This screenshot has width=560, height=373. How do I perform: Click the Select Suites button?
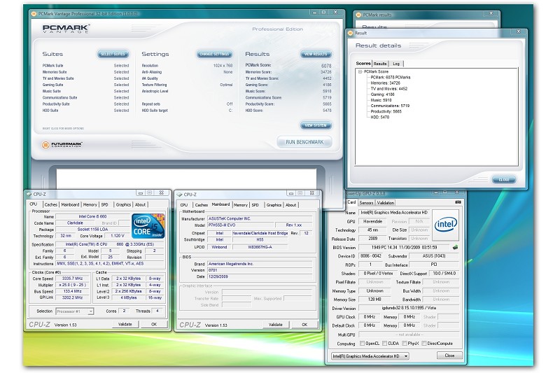tap(113, 55)
